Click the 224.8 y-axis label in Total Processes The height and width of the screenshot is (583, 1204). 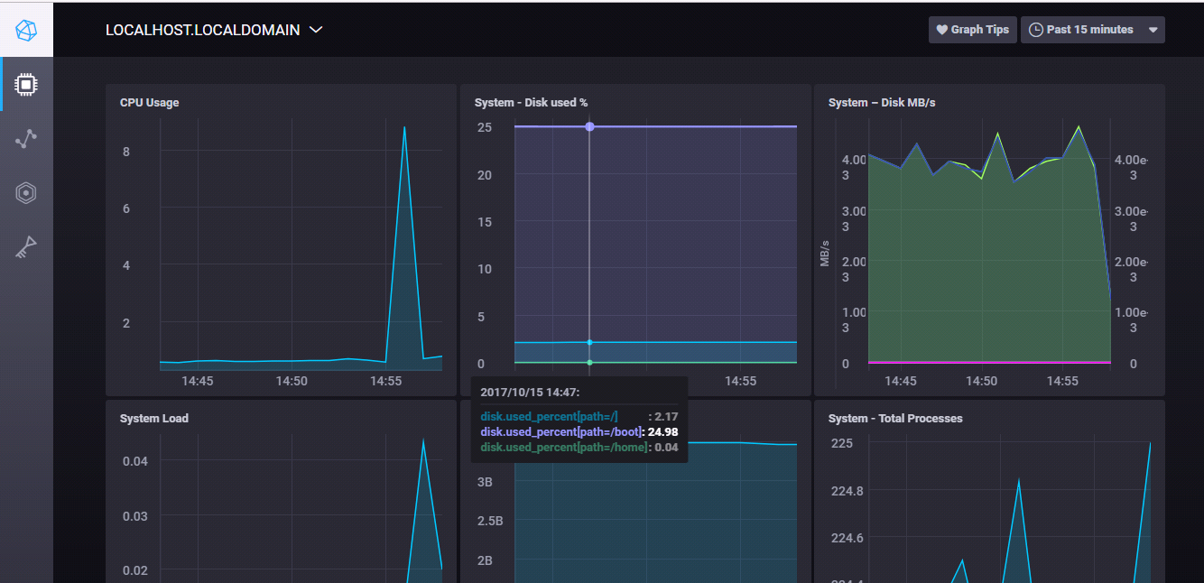tap(846, 491)
